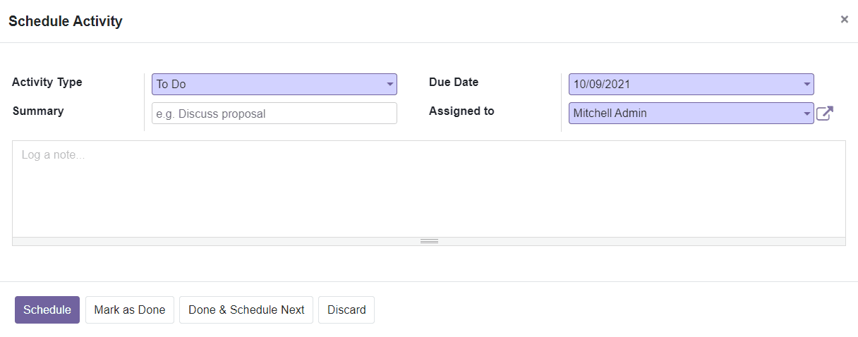Click the Due Date label
The image size is (858, 337).
(x=454, y=82)
